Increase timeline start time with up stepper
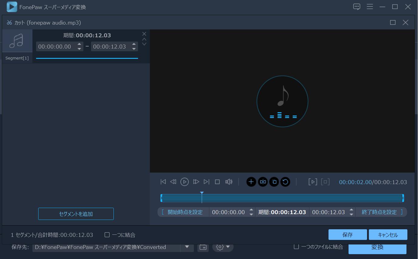Screen dimensions: 418x259 pos(251,210)
